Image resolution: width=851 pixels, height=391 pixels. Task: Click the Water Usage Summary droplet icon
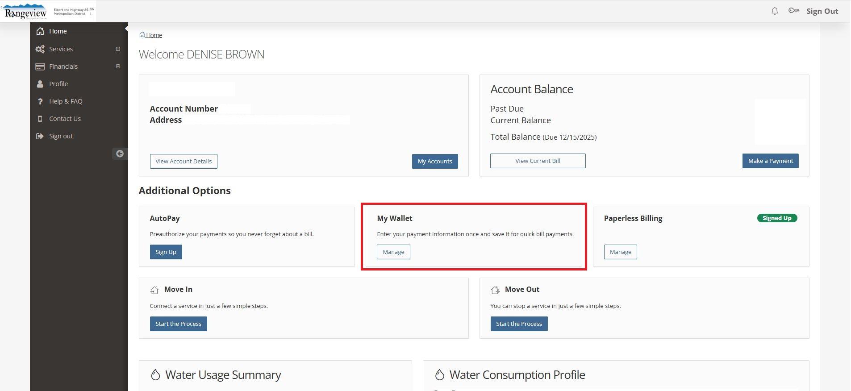(155, 375)
